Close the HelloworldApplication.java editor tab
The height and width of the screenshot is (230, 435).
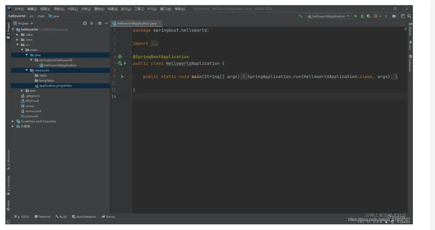point(159,23)
